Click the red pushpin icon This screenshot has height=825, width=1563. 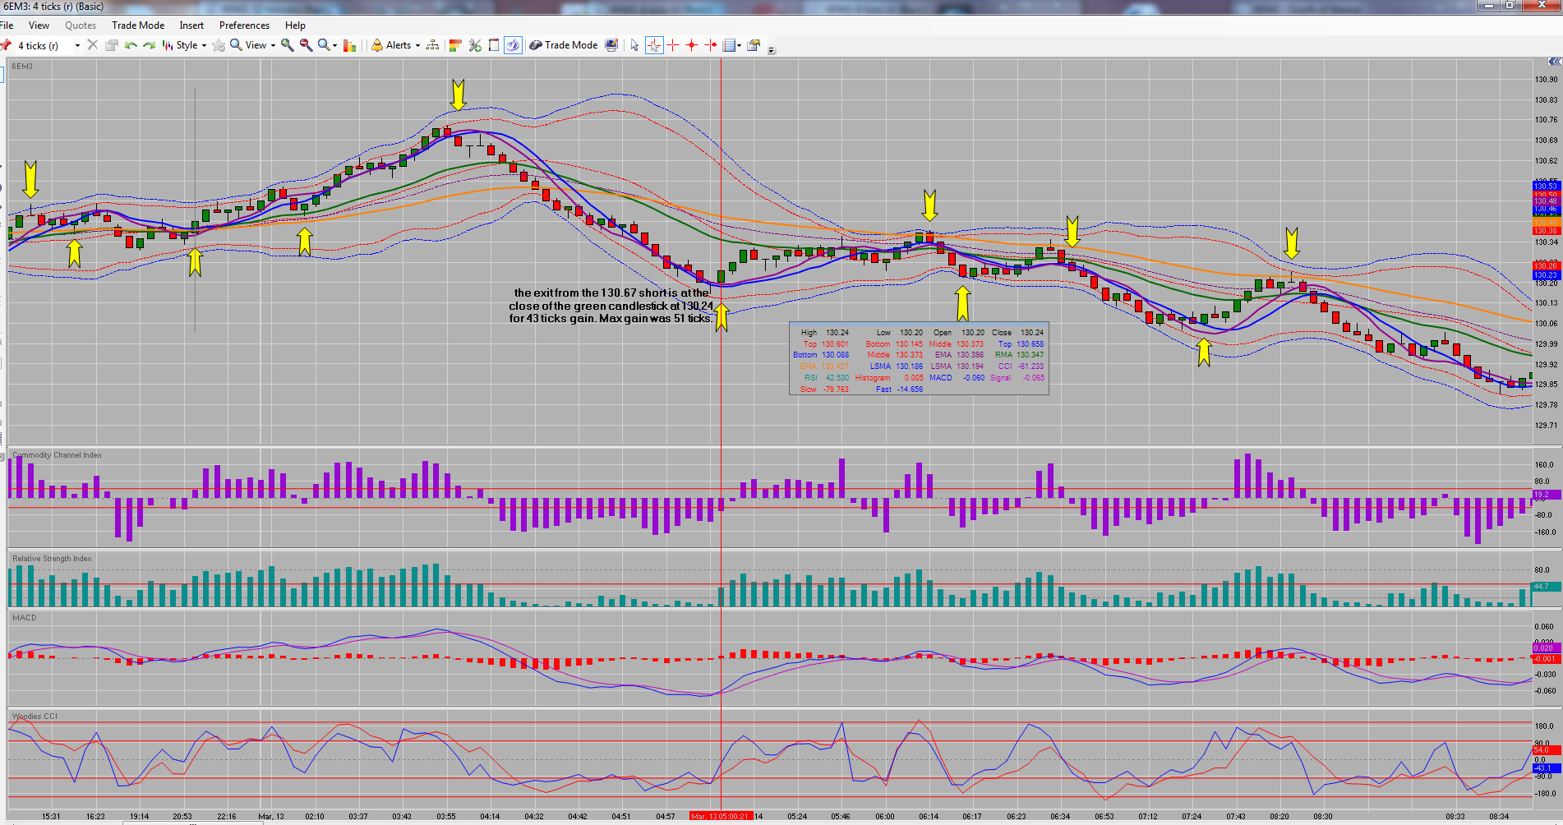point(6,45)
